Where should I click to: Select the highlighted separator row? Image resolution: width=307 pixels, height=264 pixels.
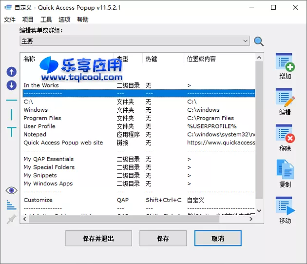[139, 93]
